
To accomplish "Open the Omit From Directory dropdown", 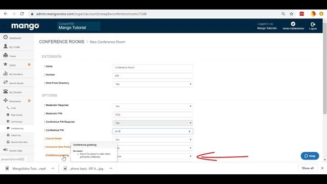I will pyautogui.click(x=153, y=84).
